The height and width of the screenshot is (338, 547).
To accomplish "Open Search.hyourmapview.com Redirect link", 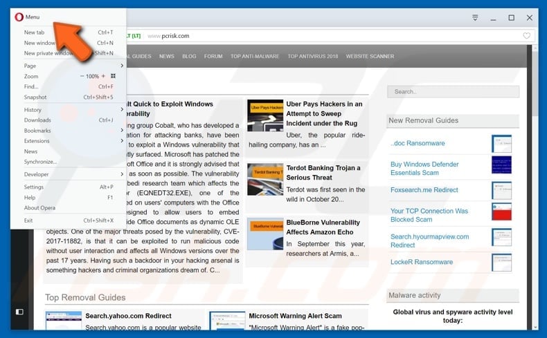I will point(429,241).
